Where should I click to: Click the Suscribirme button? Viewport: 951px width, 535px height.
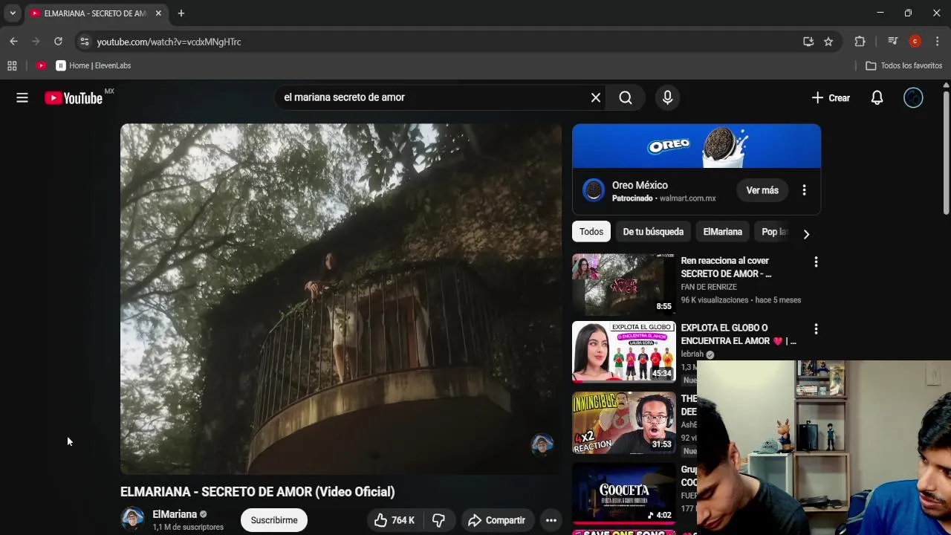[x=274, y=520]
